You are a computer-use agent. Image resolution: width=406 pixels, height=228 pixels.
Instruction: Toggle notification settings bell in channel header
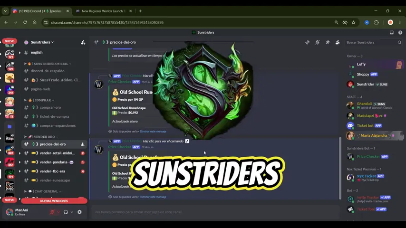[x=318, y=42]
